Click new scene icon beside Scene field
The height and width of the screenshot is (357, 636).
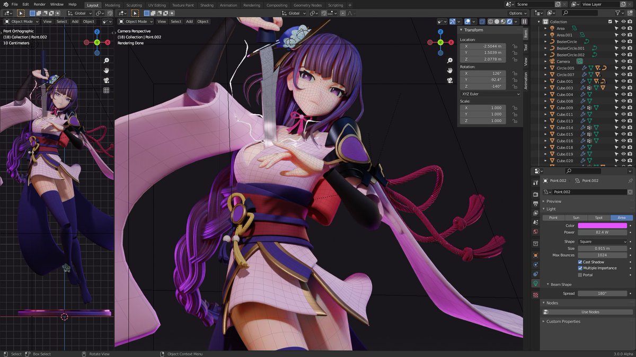tap(559, 4)
